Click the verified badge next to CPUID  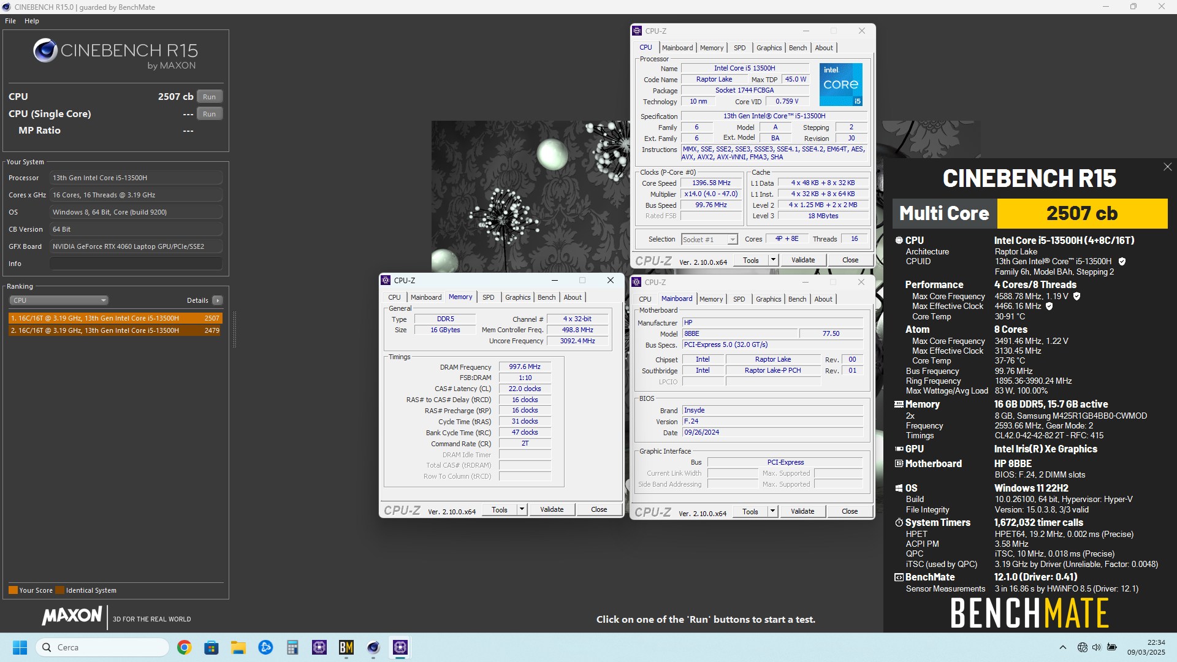[x=1122, y=261]
